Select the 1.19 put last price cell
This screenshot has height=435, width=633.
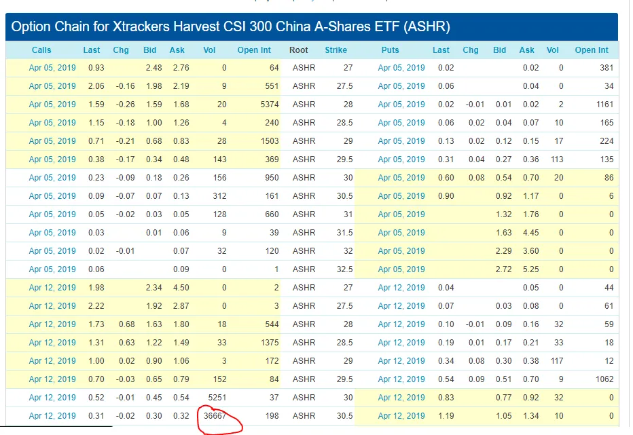(446, 416)
